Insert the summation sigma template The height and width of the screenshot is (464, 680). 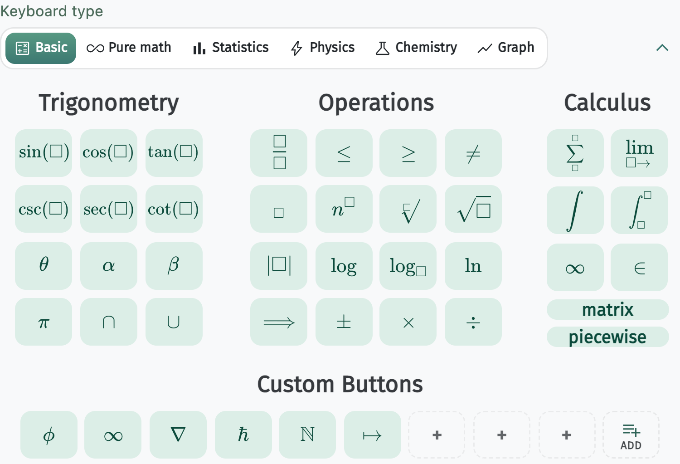coord(575,153)
